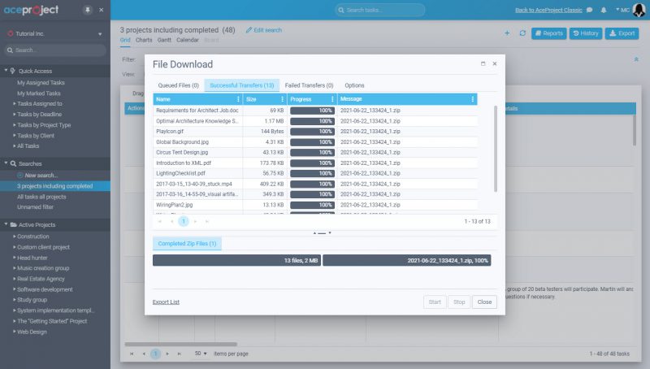Open the Size column options menu
The height and width of the screenshot is (369, 650).
click(282, 99)
